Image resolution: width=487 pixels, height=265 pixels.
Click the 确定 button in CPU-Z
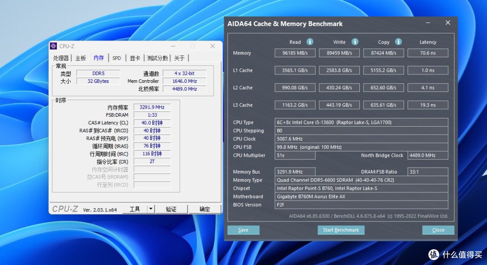pyautogui.click(x=205, y=209)
